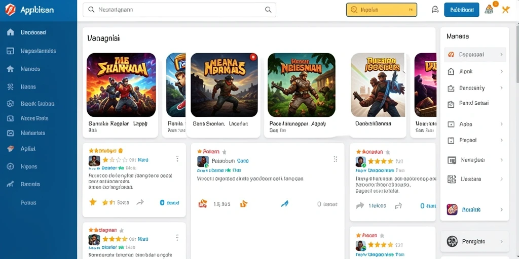Click the 1lakes count in the Aonaan review

pyautogui.click(x=377, y=205)
